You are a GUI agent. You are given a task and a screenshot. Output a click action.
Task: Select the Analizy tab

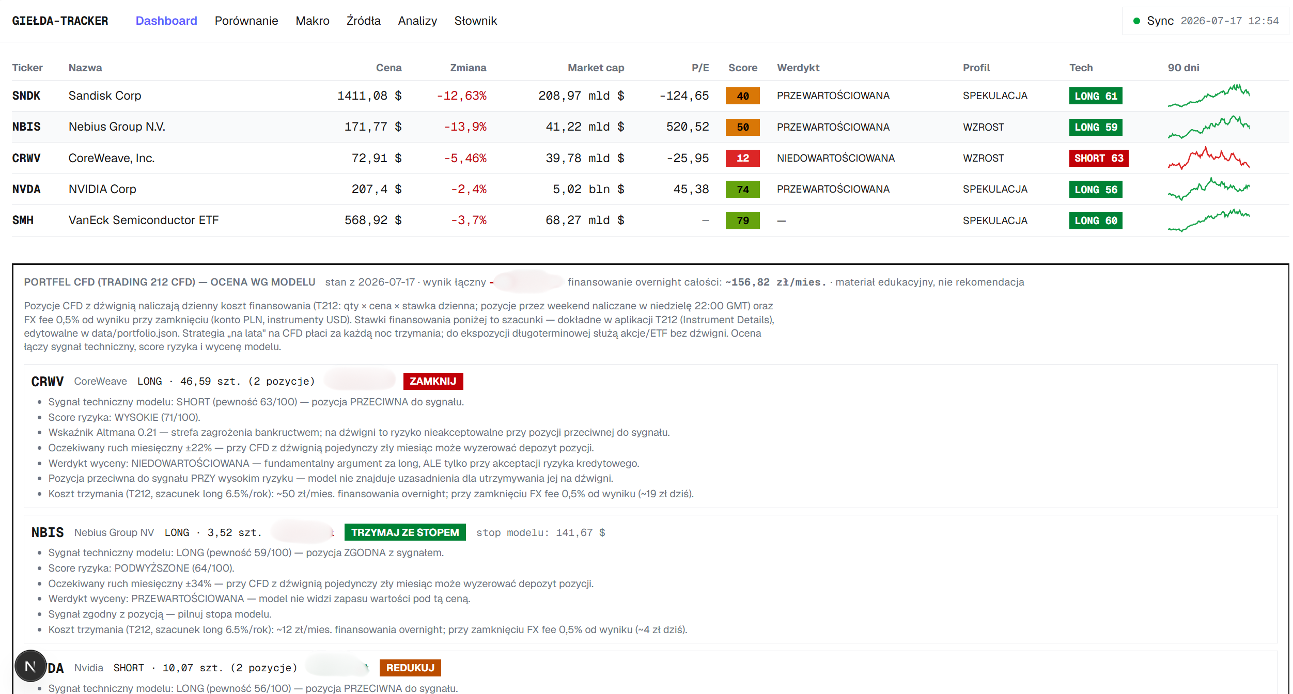(417, 21)
